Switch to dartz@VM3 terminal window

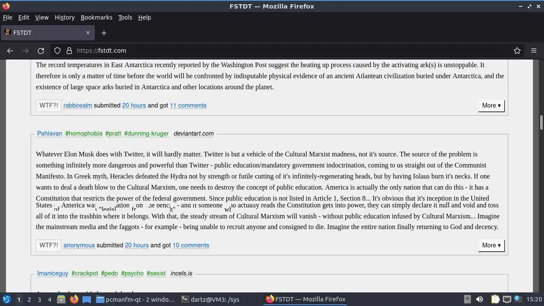(x=220, y=299)
